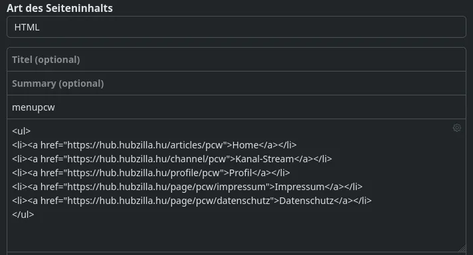Click the textarea resize handle in corner
The width and height of the screenshot is (473, 255).
pyautogui.click(x=462, y=248)
